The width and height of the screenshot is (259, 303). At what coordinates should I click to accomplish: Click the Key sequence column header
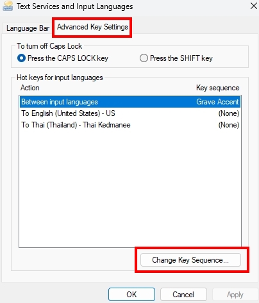tap(217, 88)
